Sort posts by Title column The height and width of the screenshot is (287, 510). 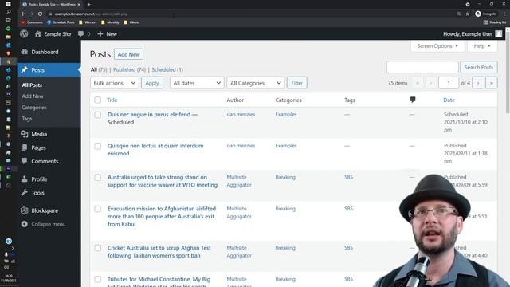click(112, 100)
